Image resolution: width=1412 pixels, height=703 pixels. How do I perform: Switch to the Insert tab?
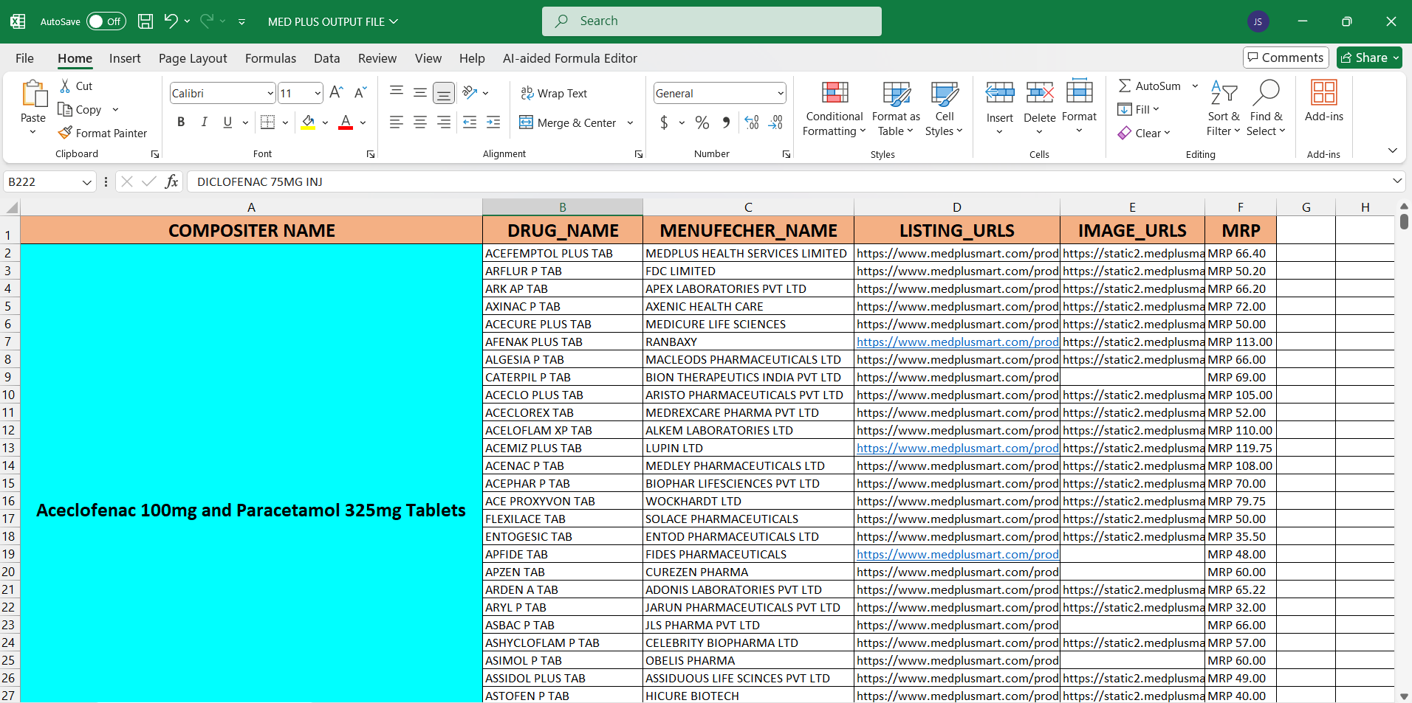tap(125, 58)
